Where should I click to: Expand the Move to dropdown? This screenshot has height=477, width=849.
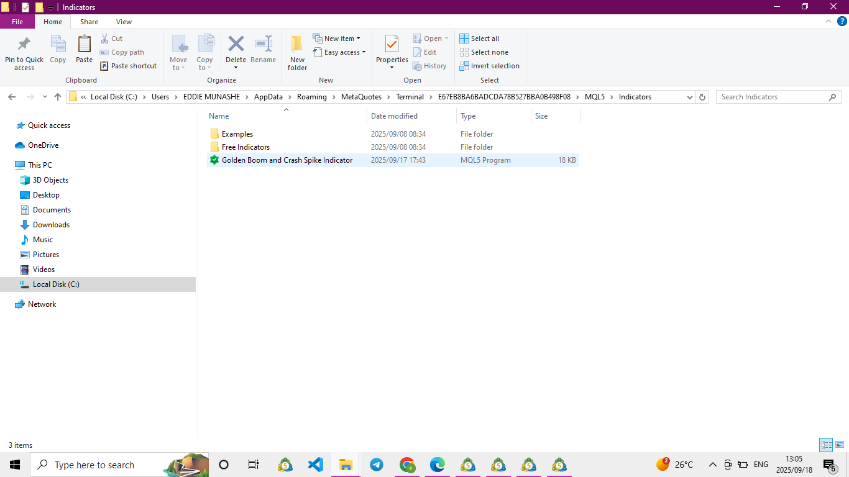(178, 68)
